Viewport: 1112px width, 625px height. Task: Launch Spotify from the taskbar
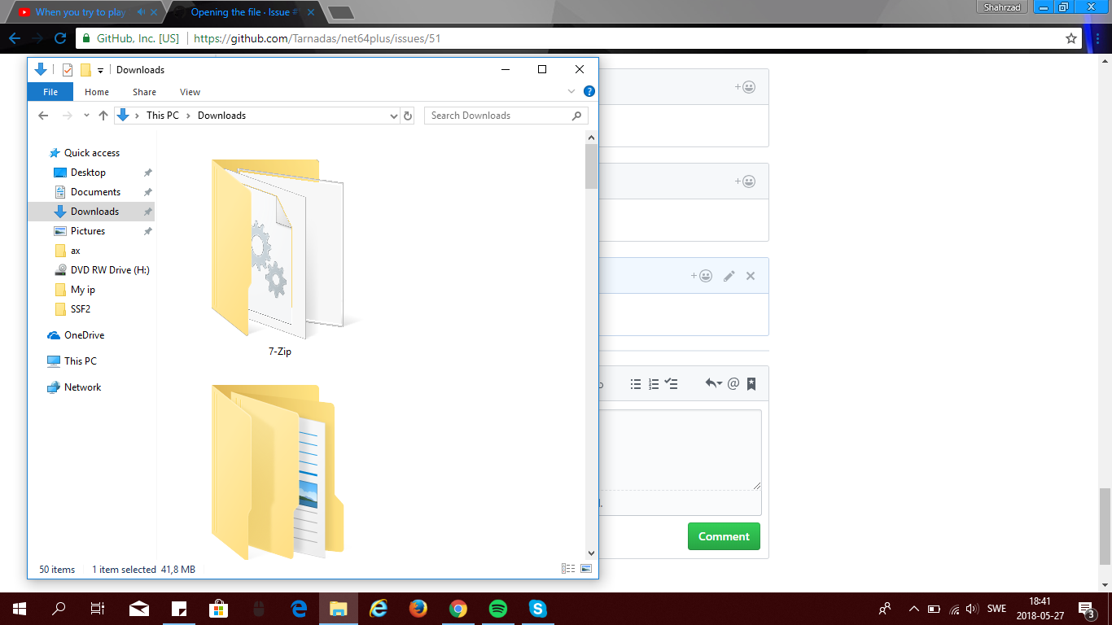point(497,608)
